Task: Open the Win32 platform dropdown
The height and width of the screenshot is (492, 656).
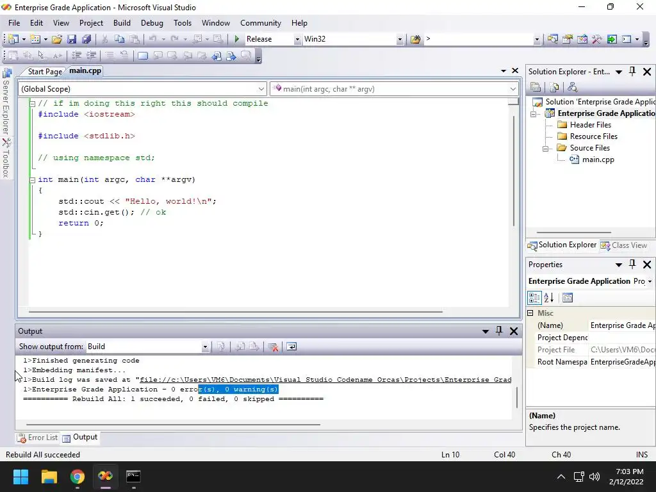Action: [x=400, y=39]
